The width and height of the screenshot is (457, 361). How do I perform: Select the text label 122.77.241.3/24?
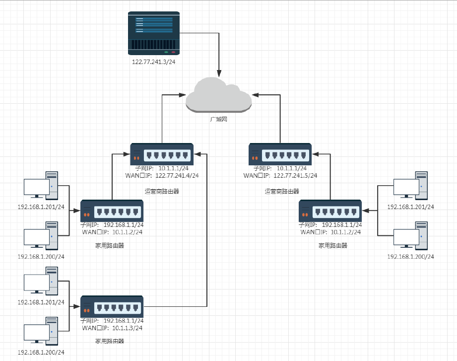click(x=154, y=62)
